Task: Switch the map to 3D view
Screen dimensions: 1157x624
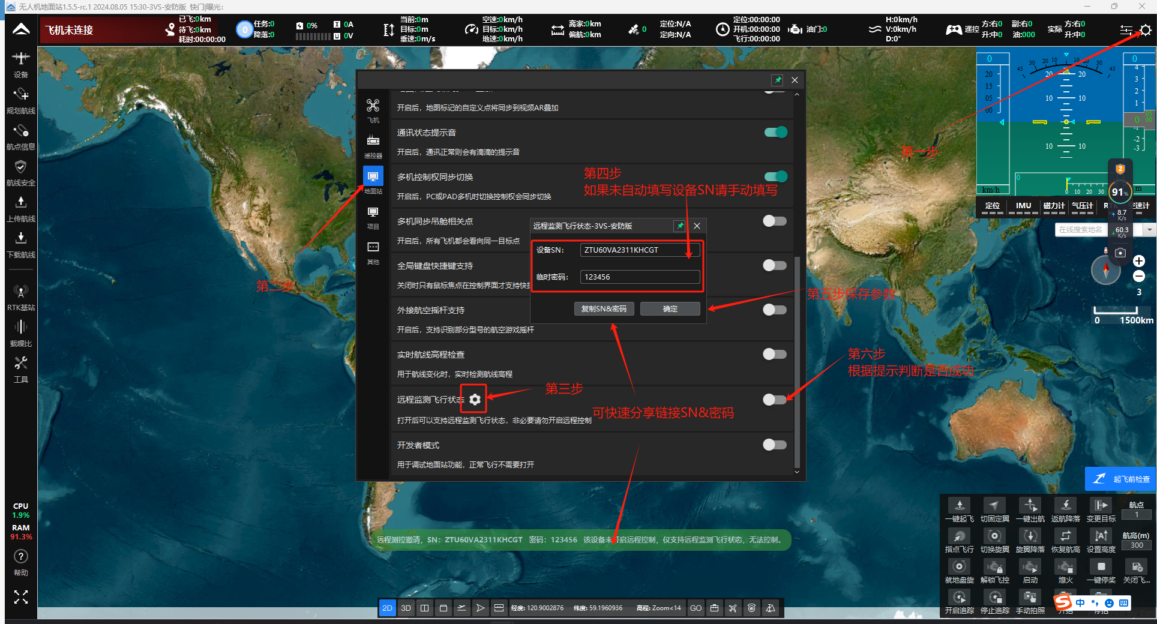Action: click(406, 608)
